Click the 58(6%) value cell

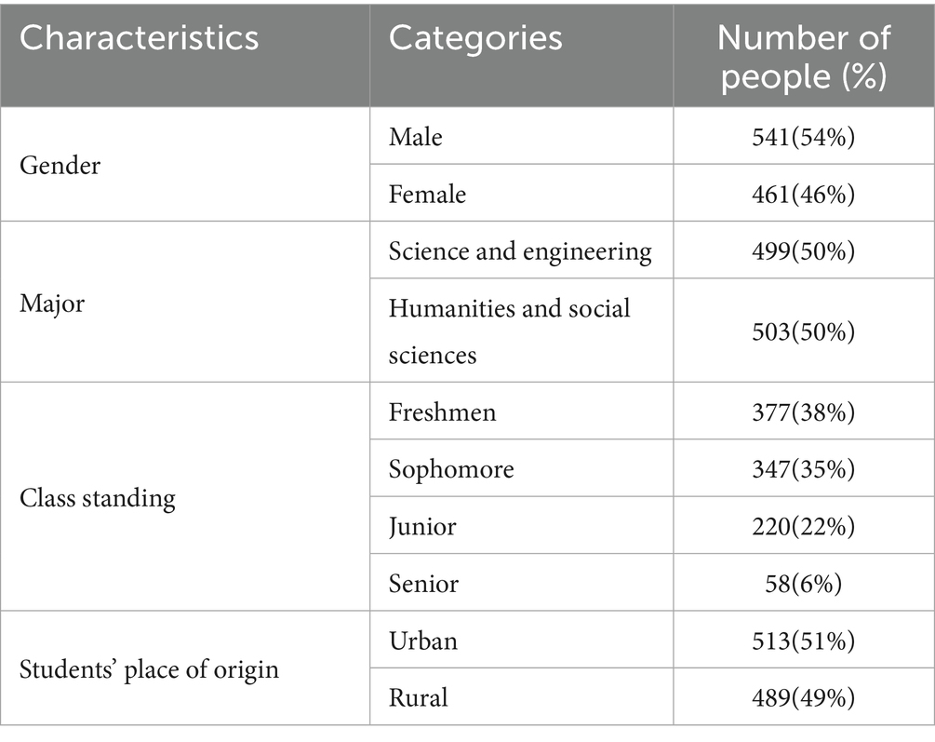pyautogui.click(x=804, y=584)
